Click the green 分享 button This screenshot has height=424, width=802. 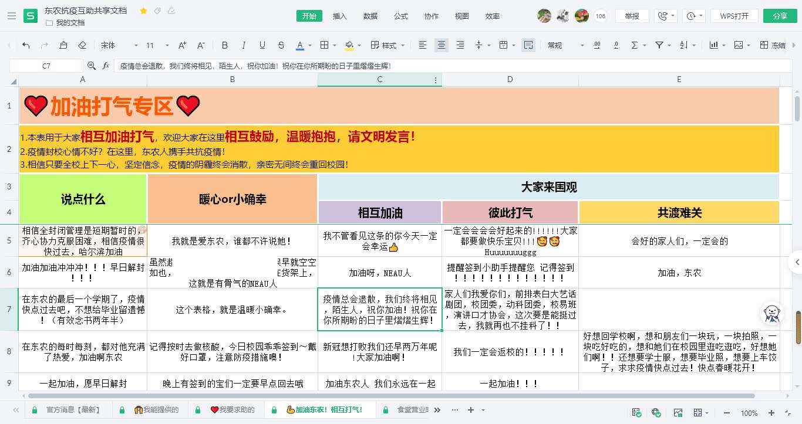[x=780, y=16]
